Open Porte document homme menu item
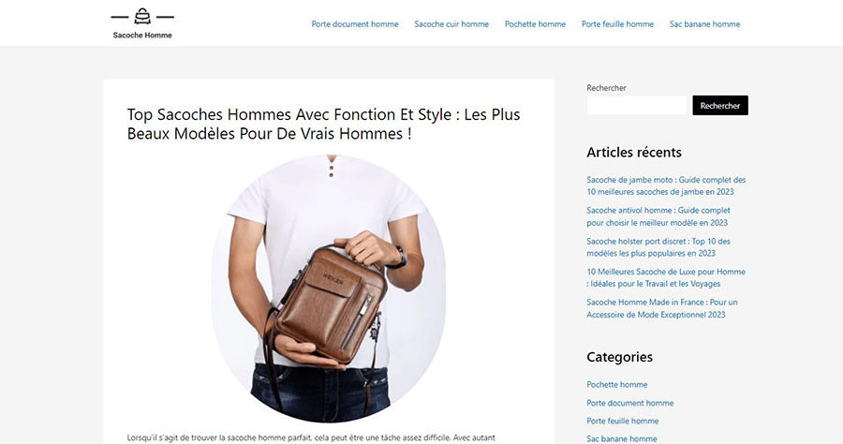This screenshot has height=444, width=843. point(355,24)
